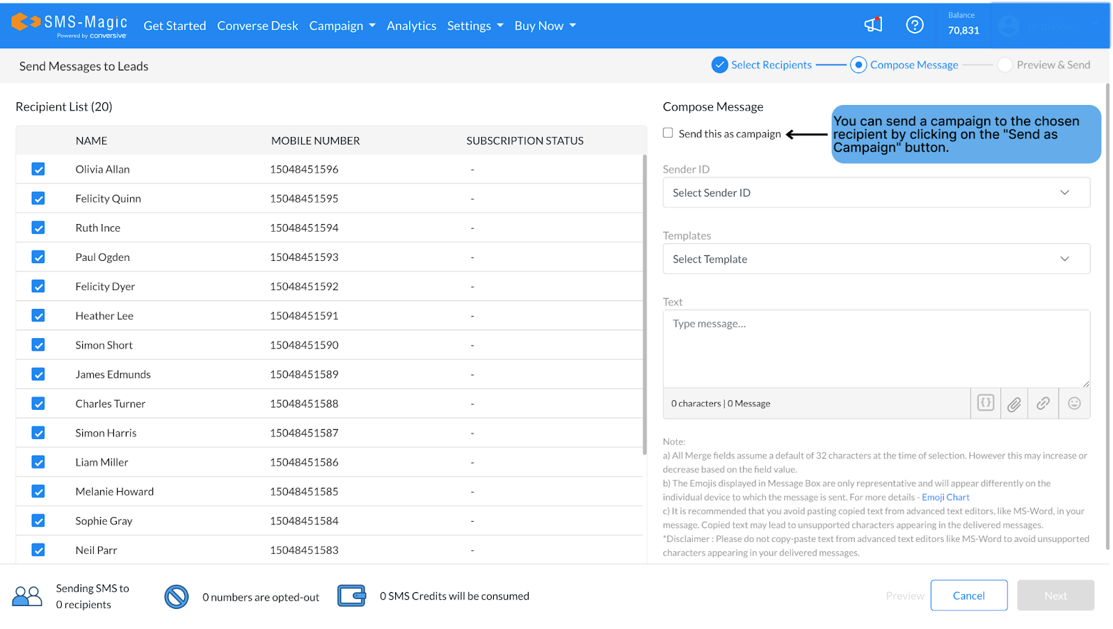
Task: Click the name Melanie Howard
Action: (115, 491)
